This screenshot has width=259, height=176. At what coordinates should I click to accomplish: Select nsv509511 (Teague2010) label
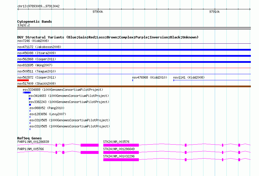point(37,71)
